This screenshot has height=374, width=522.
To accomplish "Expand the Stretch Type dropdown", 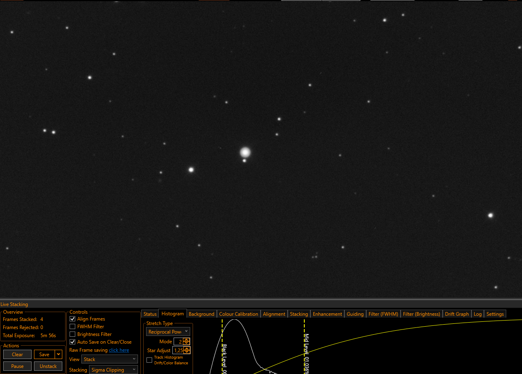I will pyautogui.click(x=168, y=332).
